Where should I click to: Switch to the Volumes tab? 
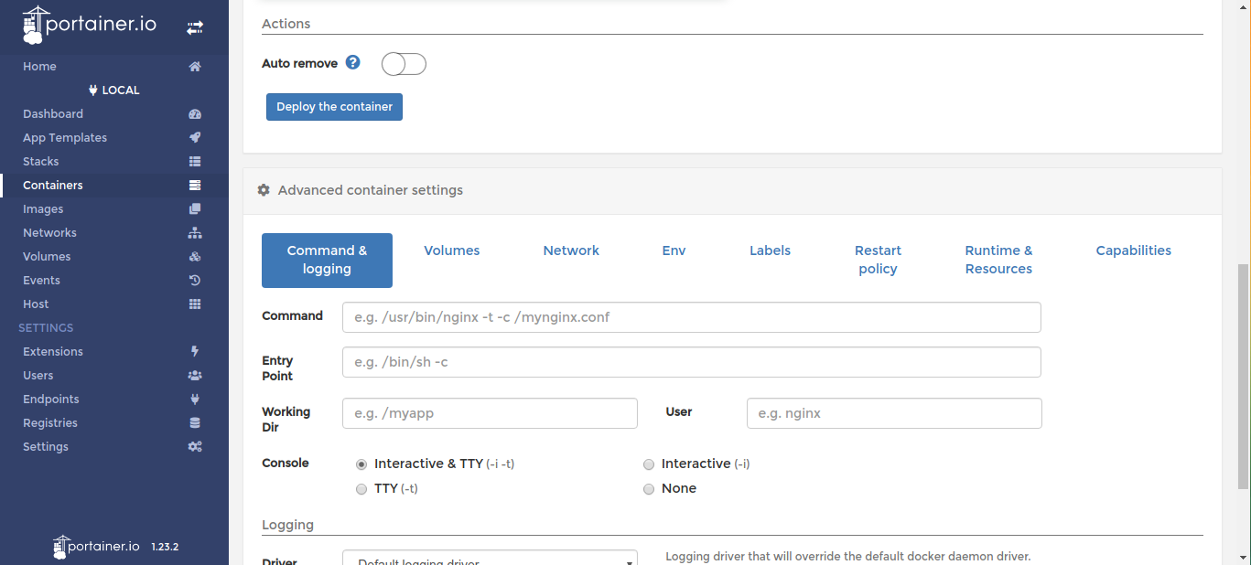coord(452,251)
